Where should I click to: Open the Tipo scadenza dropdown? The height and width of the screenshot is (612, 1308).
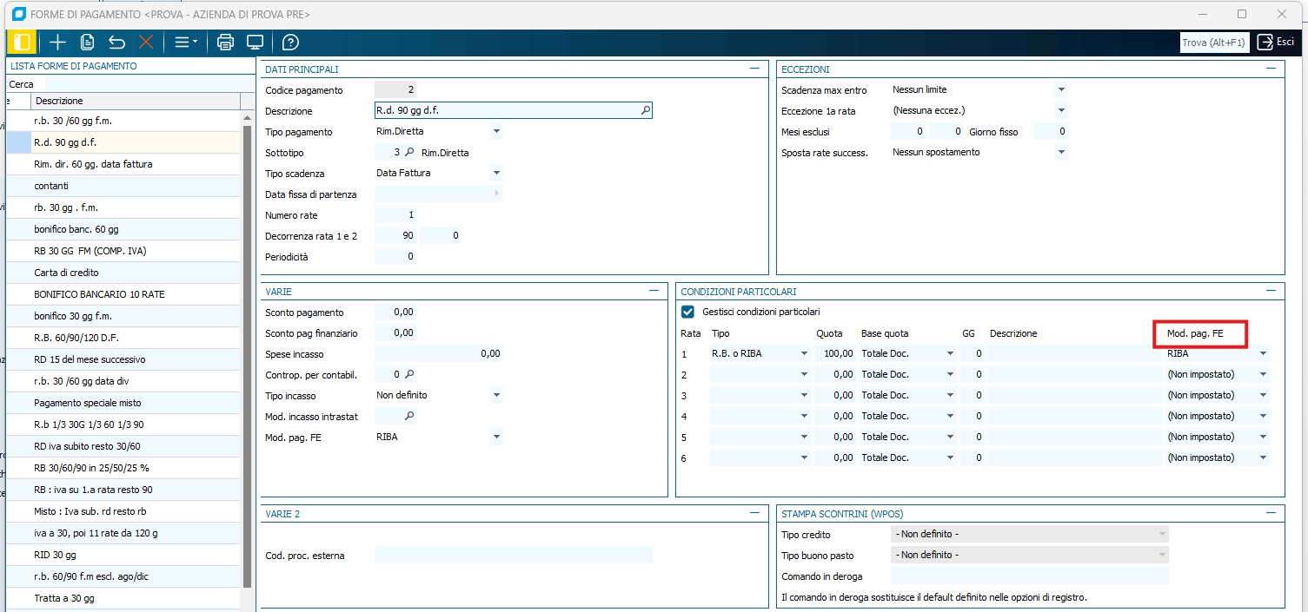pos(495,173)
